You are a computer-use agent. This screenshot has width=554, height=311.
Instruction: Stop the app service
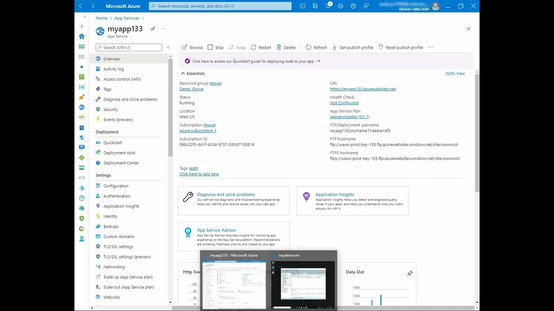pos(216,48)
